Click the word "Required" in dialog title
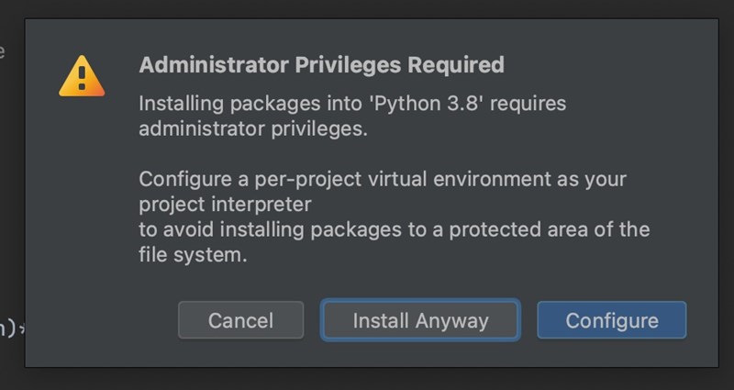The image size is (734, 390). coord(456,65)
